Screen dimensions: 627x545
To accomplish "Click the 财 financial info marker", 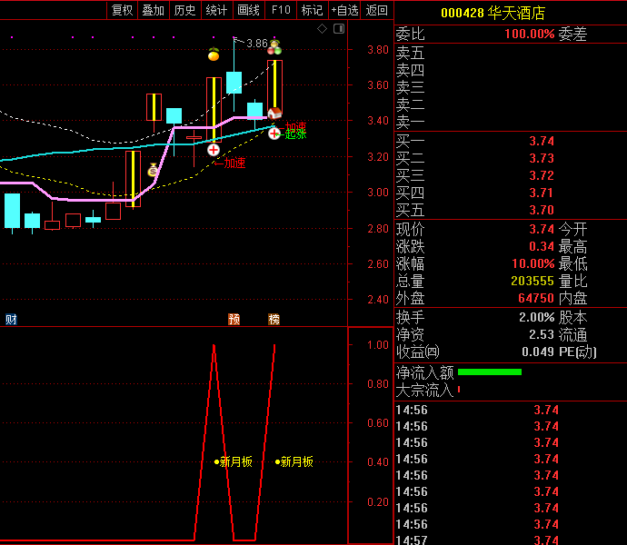I will pos(11,319).
